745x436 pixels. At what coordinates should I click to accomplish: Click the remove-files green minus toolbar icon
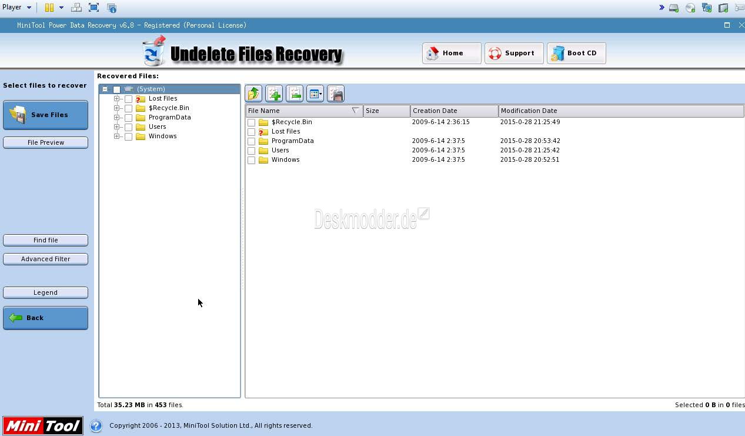tap(295, 94)
